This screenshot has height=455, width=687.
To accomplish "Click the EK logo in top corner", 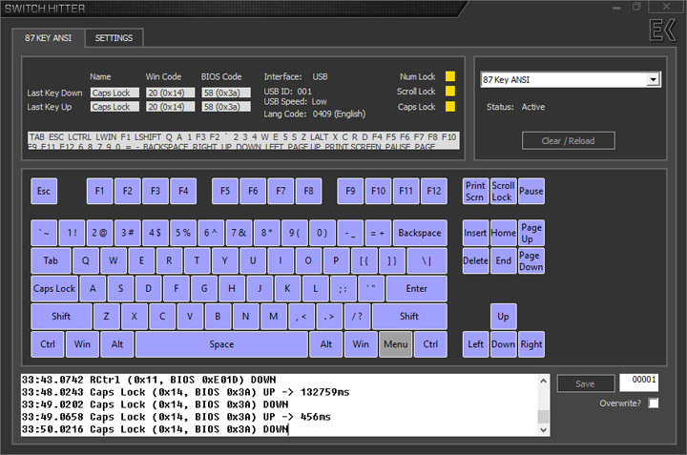I will [660, 31].
